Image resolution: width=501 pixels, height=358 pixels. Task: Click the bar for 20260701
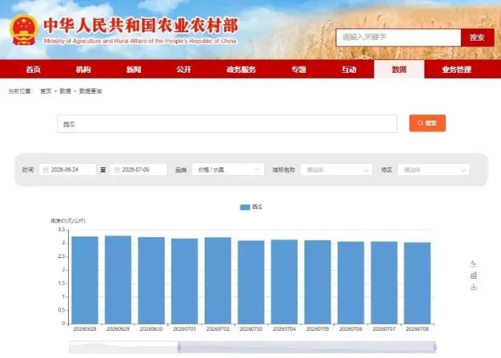[x=185, y=281]
